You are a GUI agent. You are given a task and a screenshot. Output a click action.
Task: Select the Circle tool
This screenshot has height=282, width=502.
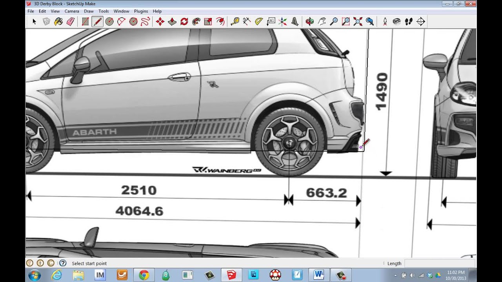[109, 22]
